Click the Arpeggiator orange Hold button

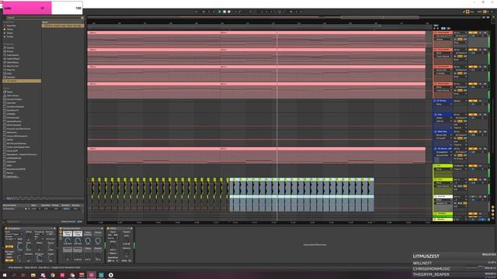pyautogui.click(x=9, y=246)
